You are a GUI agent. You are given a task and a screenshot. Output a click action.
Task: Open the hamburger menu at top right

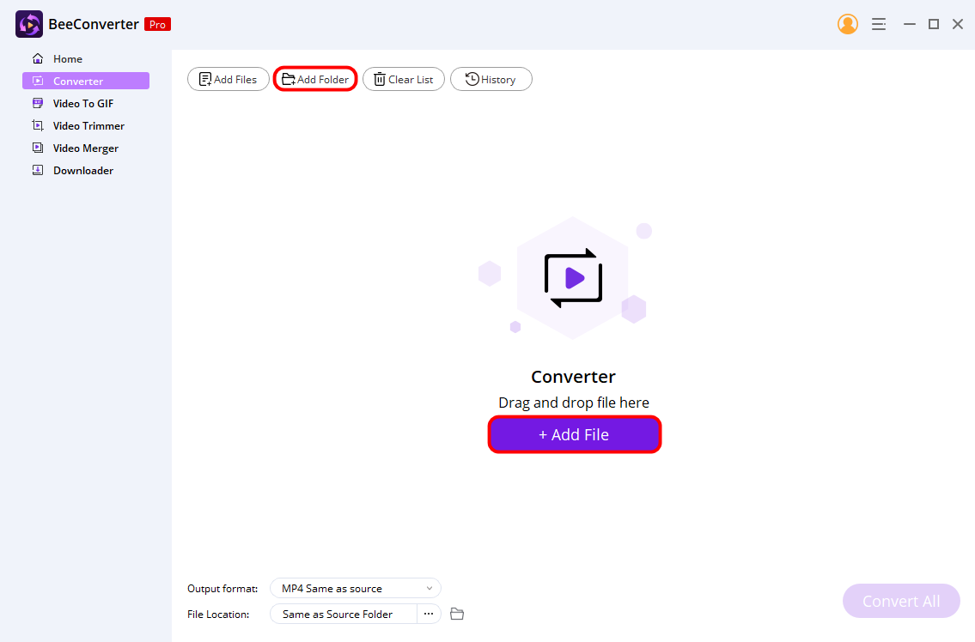[878, 23]
